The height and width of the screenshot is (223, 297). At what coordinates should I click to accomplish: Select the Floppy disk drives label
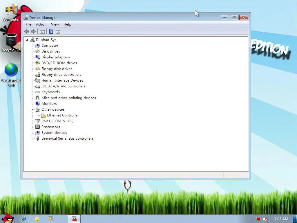coord(57,69)
